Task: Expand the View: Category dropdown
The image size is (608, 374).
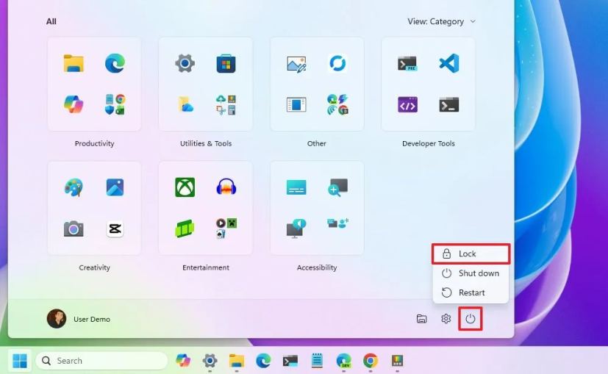Action: [x=441, y=22]
